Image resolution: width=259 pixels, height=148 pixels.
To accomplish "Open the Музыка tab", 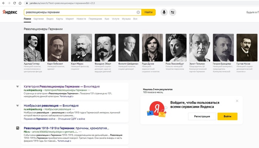I will (x=126, y=19).
